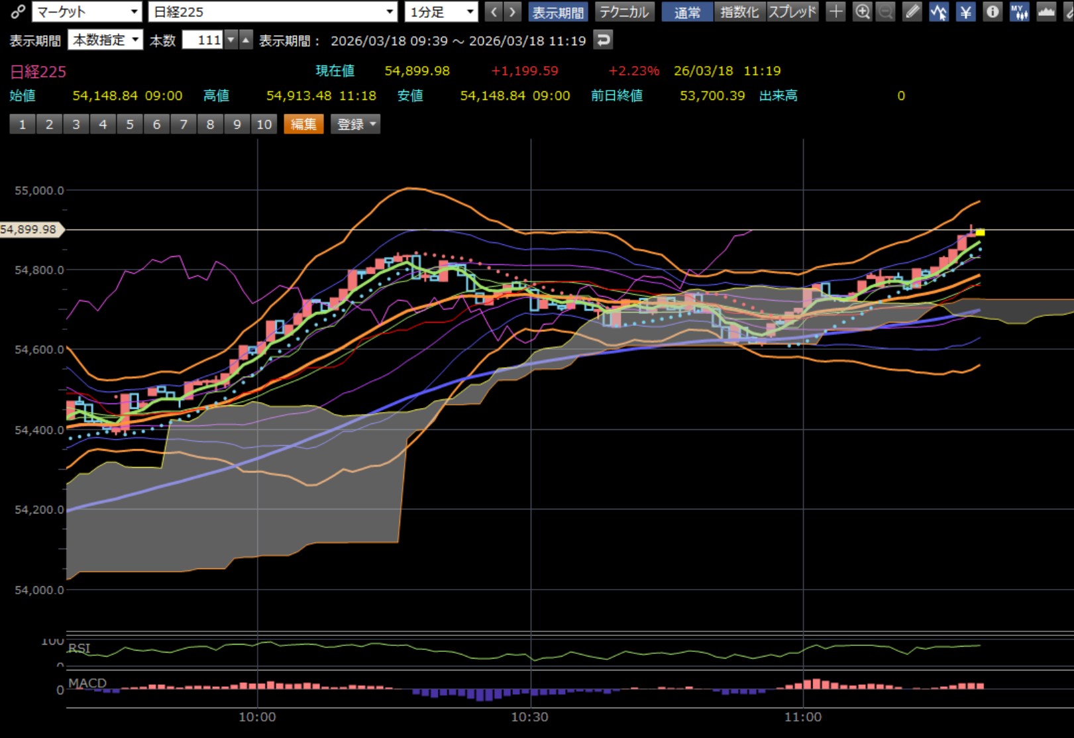Switch to the テクニカル tab

tap(624, 12)
